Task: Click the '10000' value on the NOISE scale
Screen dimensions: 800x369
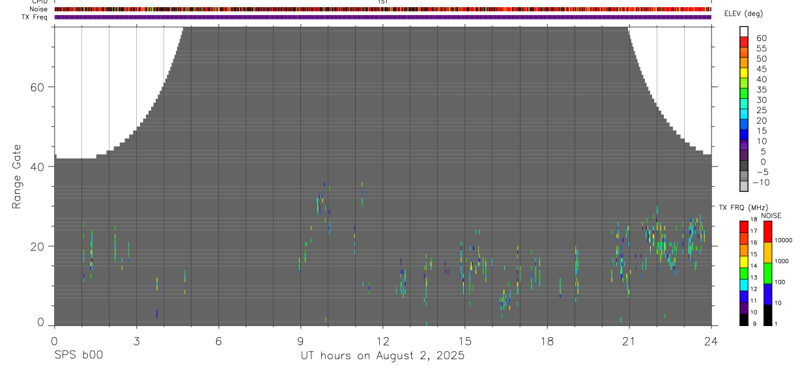Action: tap(783, 240)
